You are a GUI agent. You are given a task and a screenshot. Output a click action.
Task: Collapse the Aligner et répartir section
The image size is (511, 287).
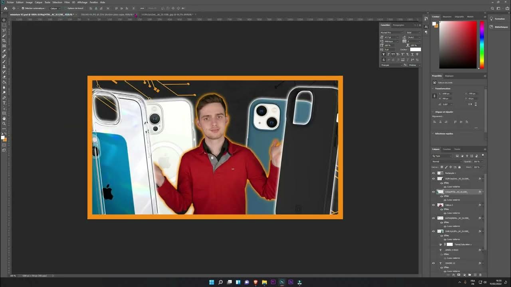(x=433, y=112)
